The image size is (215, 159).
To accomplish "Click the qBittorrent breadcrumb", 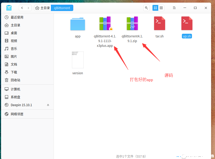I will coord(62,8).
